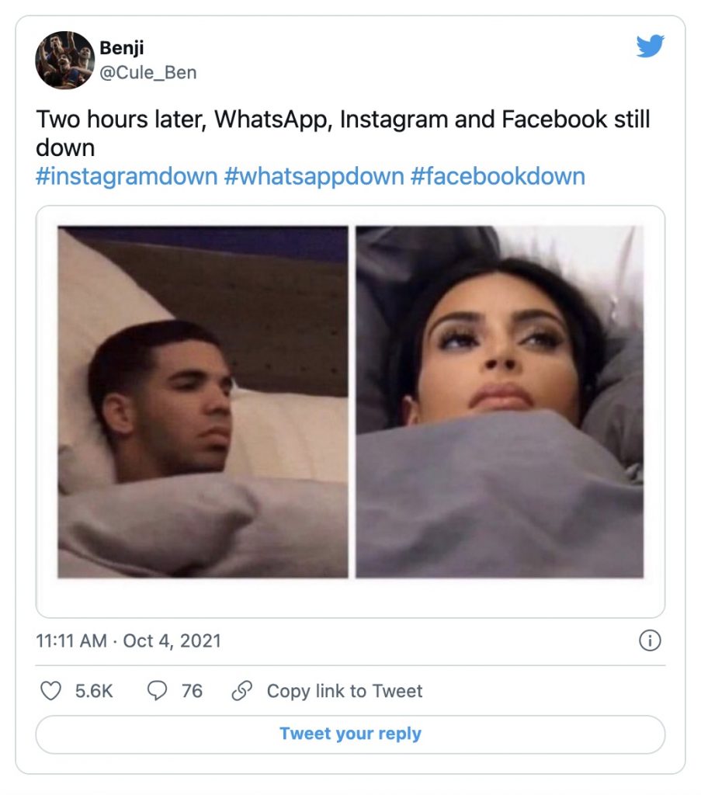Like the tweet with the heart icon
Screen dimensions: 701x795
[50, 691]
